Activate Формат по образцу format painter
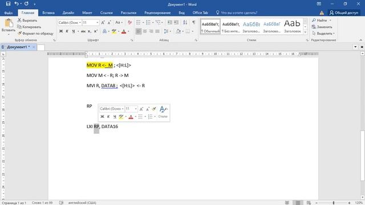 coord(35,34)
